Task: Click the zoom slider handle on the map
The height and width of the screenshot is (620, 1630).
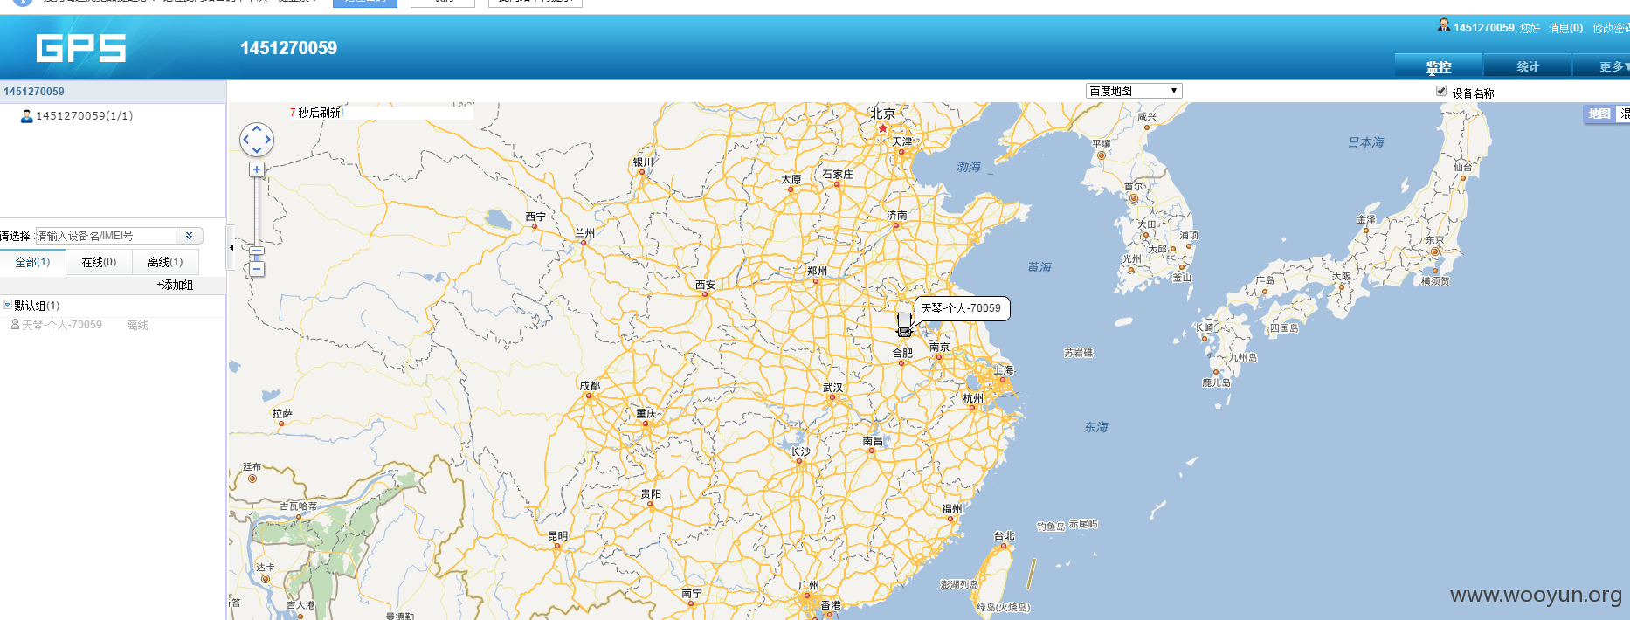Action: click(x=257, y=251)
